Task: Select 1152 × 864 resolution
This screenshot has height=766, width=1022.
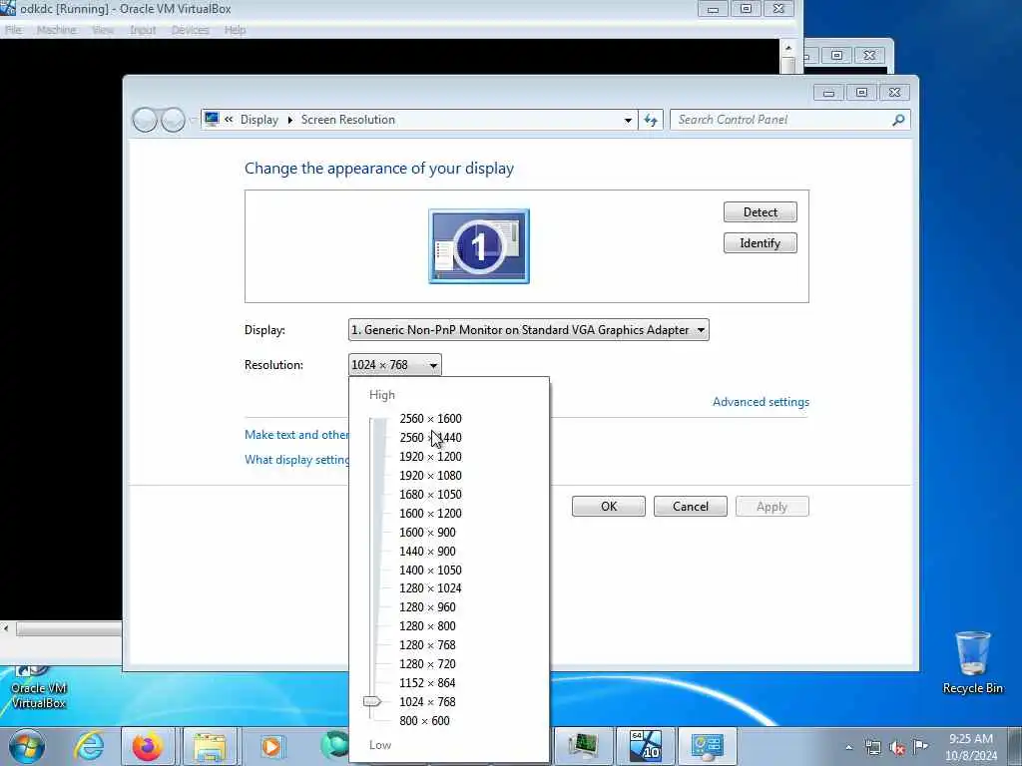Action: (427, 682)
